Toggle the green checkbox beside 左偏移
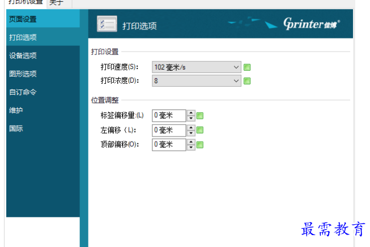 (200, 130)
